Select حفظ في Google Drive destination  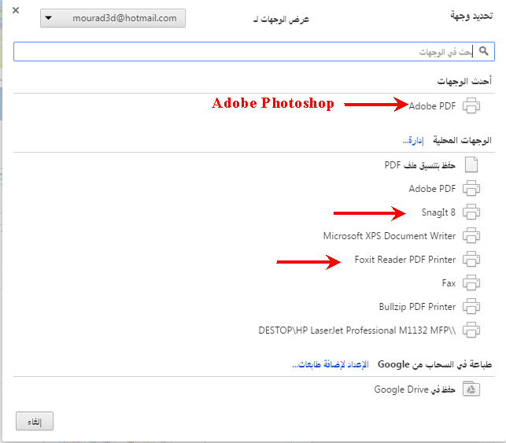click(x=415, y=389)
